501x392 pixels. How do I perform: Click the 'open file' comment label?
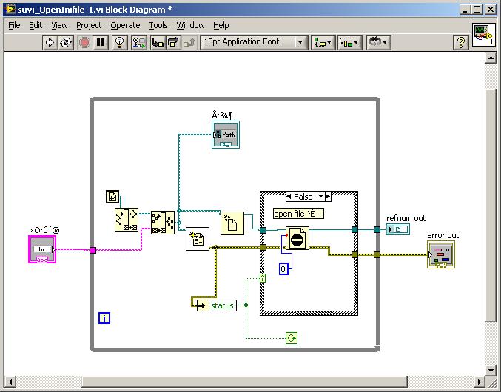click(x=298, y=214)
